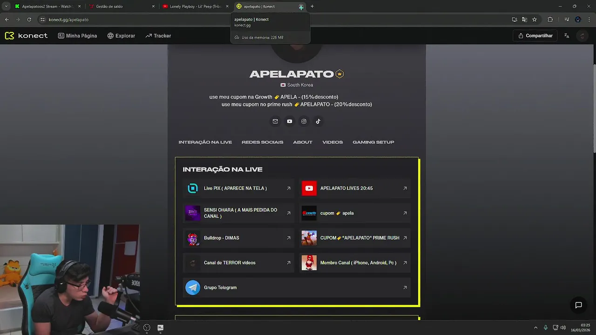Open the chat bubble widget icon
The image size is (596, 335).
[x=578, y=305]
